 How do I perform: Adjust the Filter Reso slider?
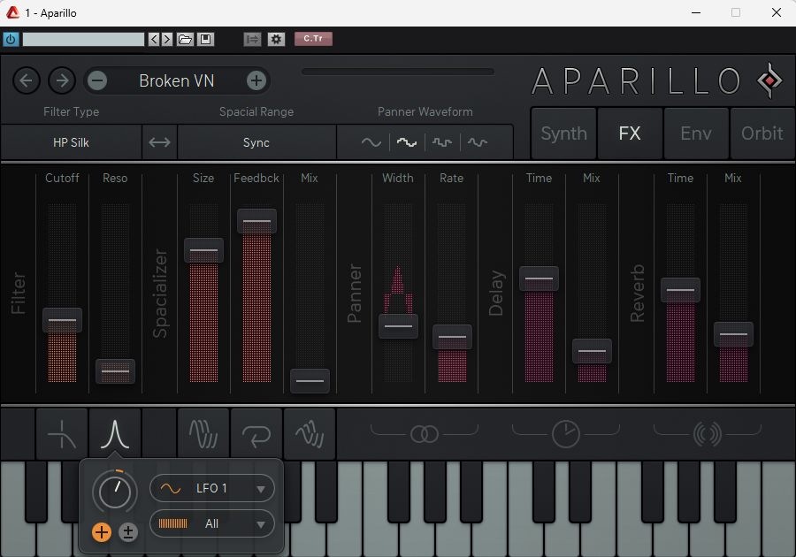click(x=115, y=370)
